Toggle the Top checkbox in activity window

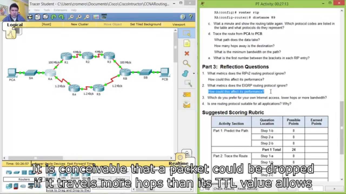pyautogui.click(x=202, y=189)
